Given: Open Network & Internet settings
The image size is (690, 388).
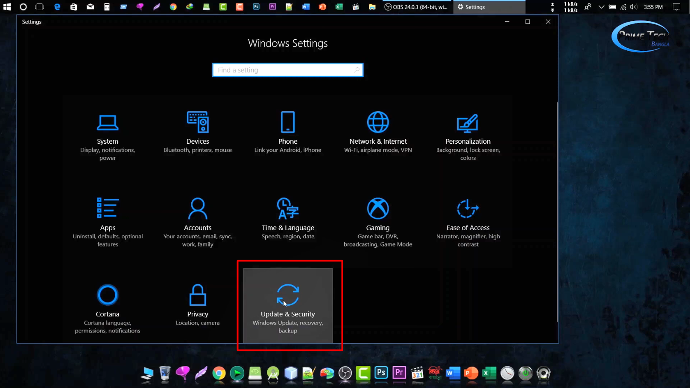Looking at the screenshot, I should click(x=378, y=133).
